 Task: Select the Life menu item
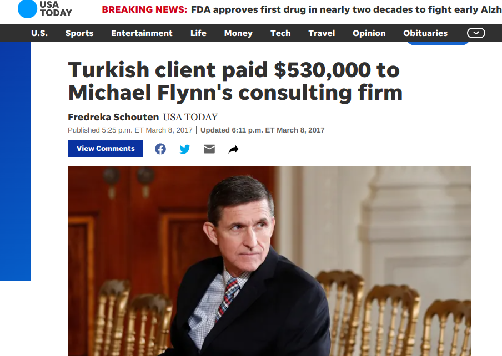tap(198, 33)
